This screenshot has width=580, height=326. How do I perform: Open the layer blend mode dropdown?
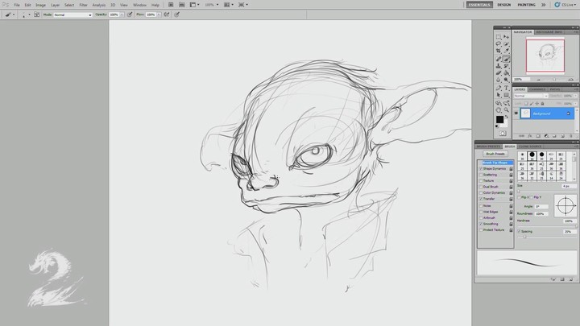[530, 96]
